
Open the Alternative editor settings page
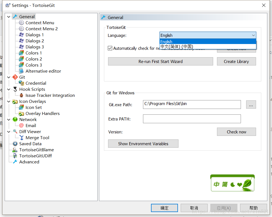(x=43, y=71)
